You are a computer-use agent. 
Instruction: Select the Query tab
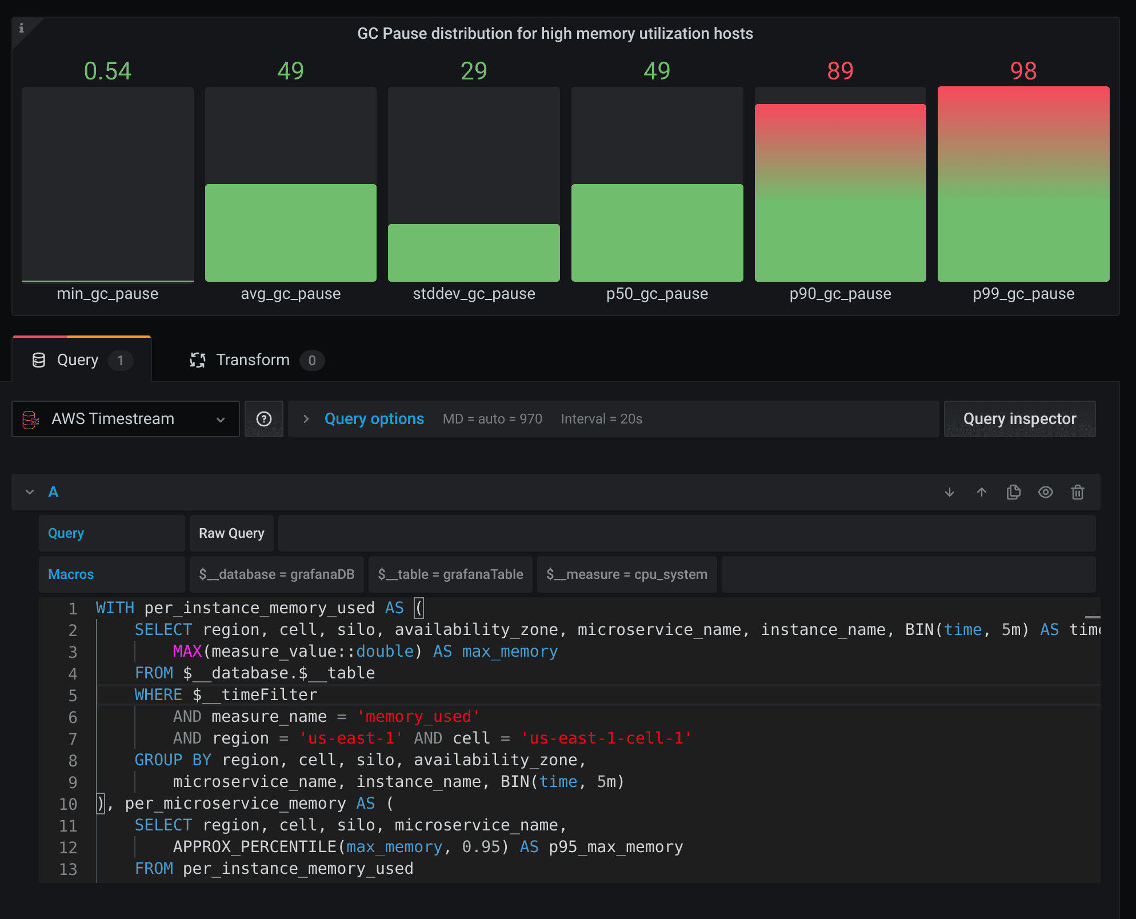[78, 360]
